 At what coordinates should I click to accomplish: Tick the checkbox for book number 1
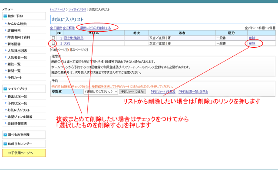53,38
